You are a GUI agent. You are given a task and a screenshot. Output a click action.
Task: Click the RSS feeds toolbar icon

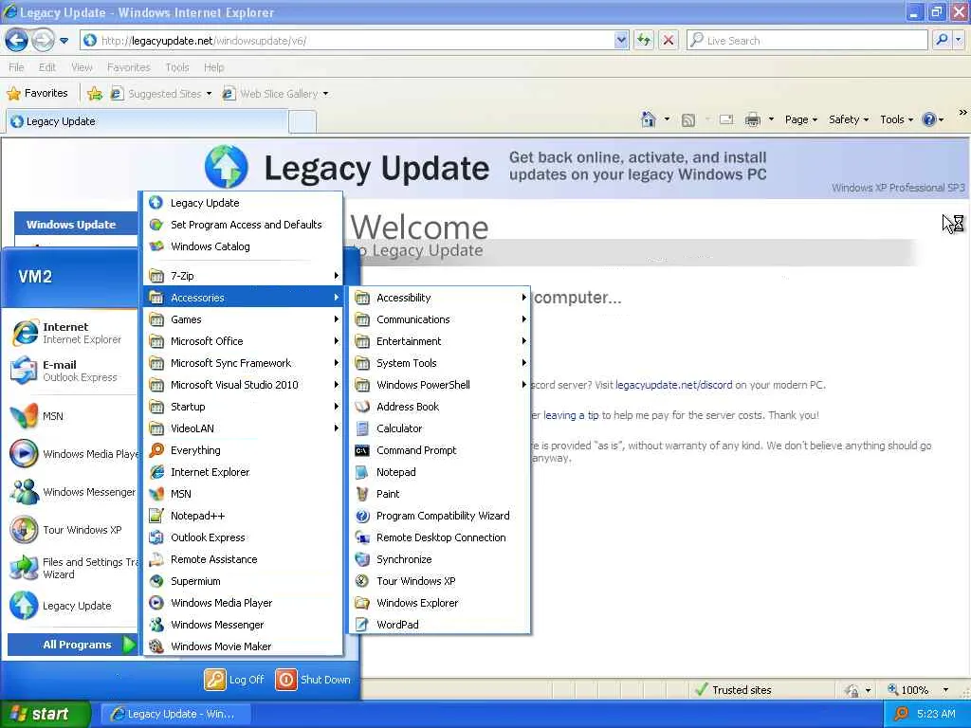click(688, 120)
